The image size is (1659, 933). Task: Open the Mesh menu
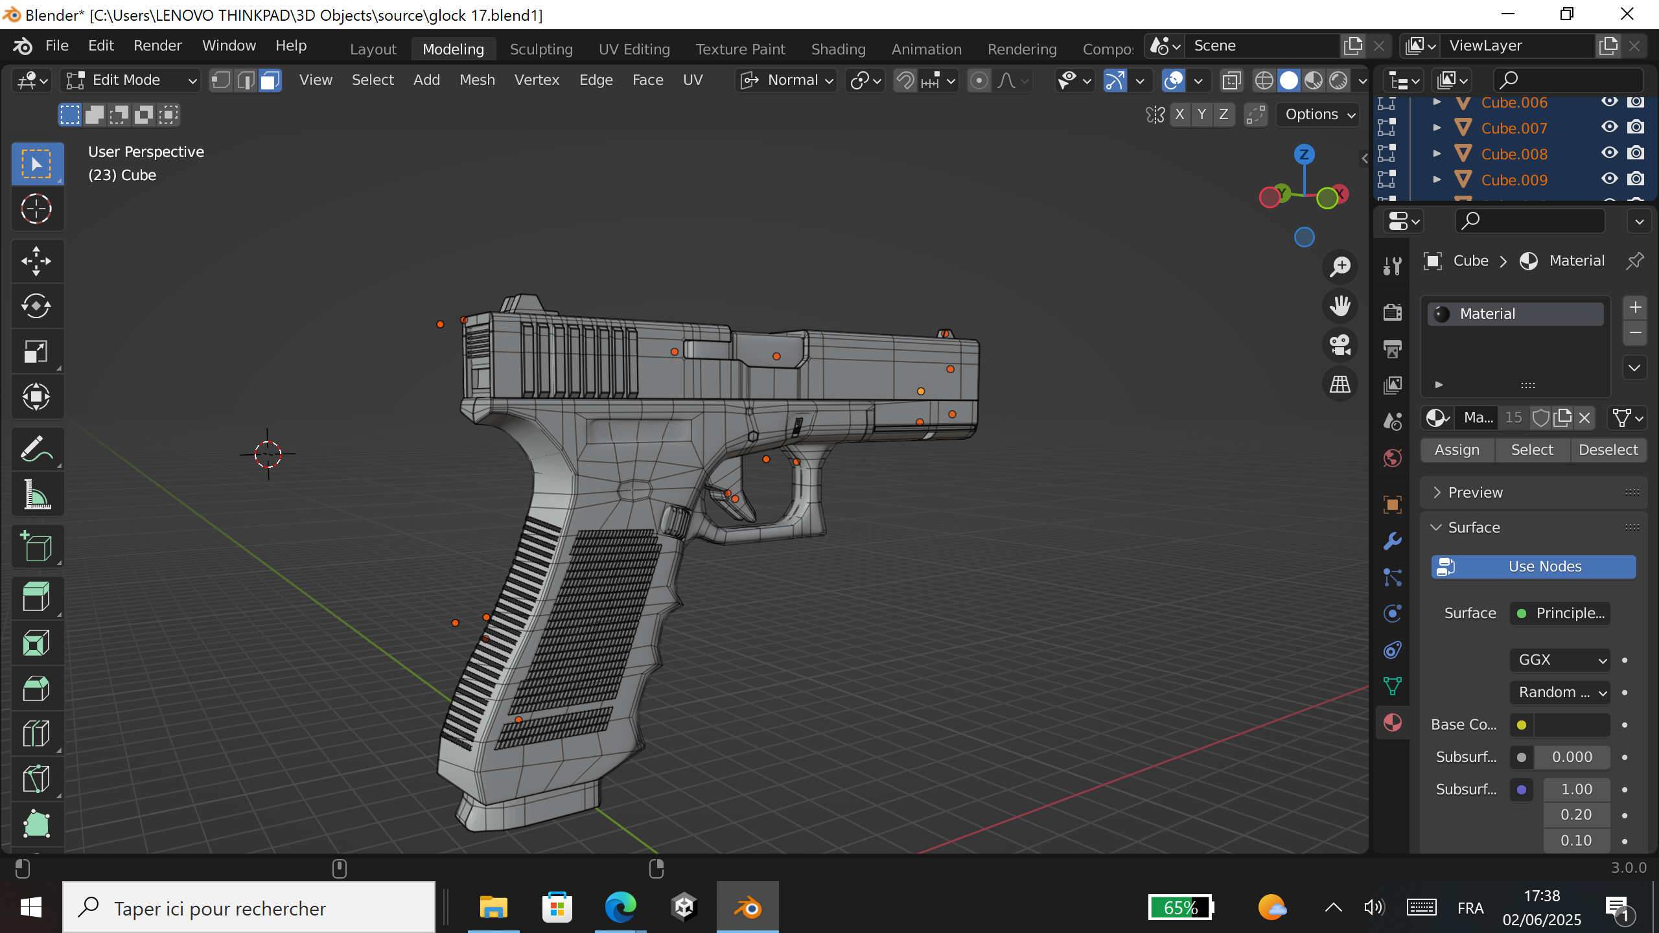click(x=477, y=80)
